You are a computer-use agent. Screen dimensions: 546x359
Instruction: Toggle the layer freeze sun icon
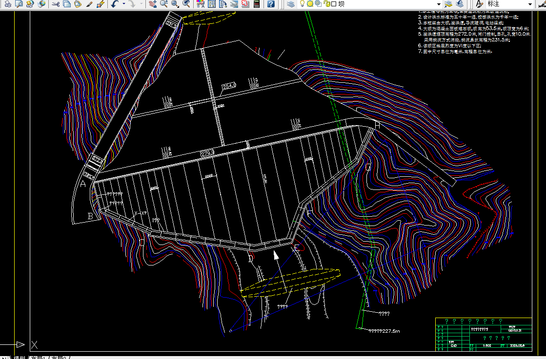click(310, 4)
